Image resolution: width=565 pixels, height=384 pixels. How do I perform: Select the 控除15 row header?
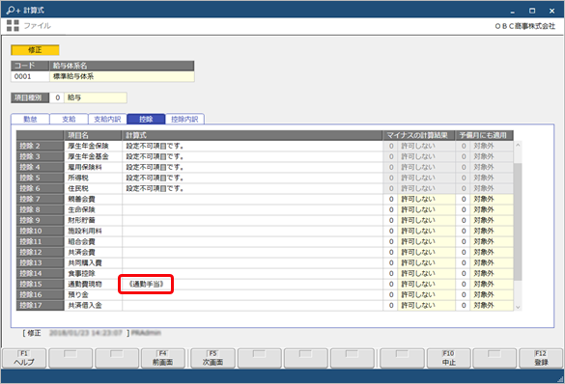coord(40,284)
